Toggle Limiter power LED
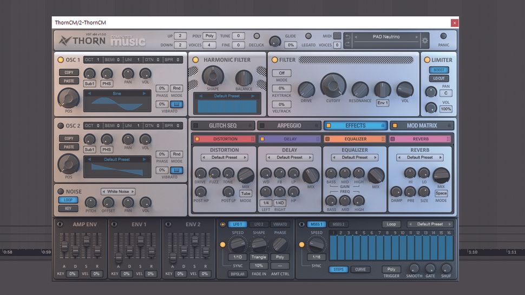525x295 pixels. pyautogui.click(x=427, y=60)
